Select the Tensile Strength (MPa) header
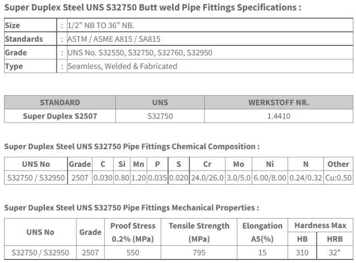This screenshot has width=356, height=263. tap(199, 232)
